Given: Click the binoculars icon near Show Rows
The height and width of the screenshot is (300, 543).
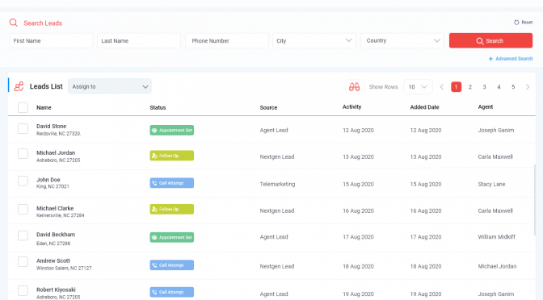Looking at the screenshot, I should tap(354, 87).
